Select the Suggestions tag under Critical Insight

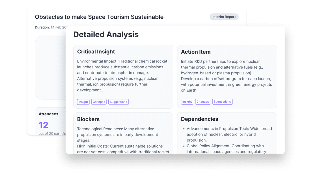tap(118, 102)
